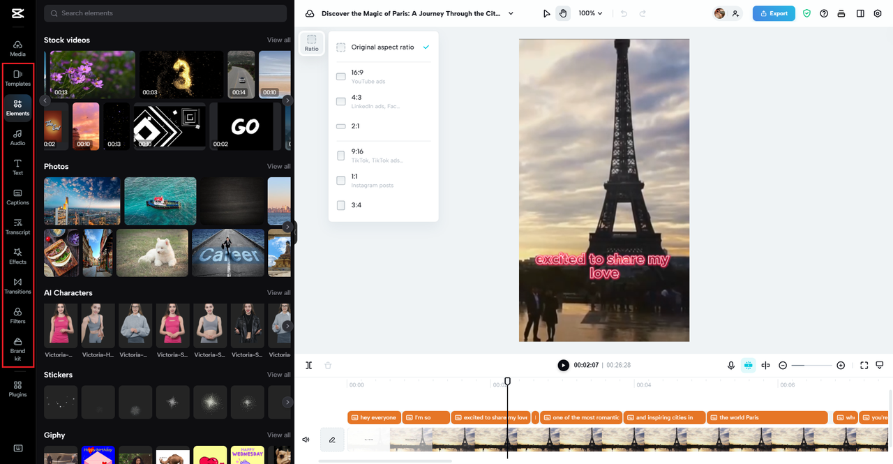The width and height of the screenshot is (893, 464).
Task: Play the video with the play button
Action: [x=563, y=365]
